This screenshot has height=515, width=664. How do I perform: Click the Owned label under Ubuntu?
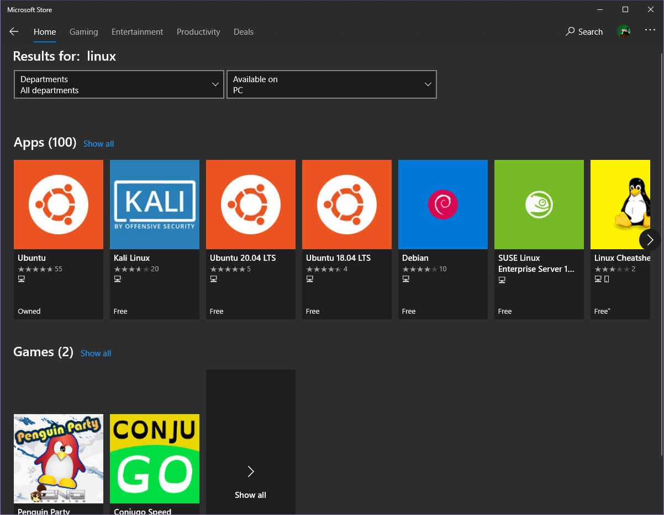[x=29, y=312]
